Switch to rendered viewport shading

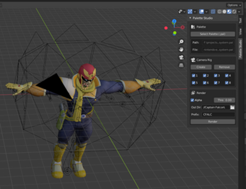[234, 11]
